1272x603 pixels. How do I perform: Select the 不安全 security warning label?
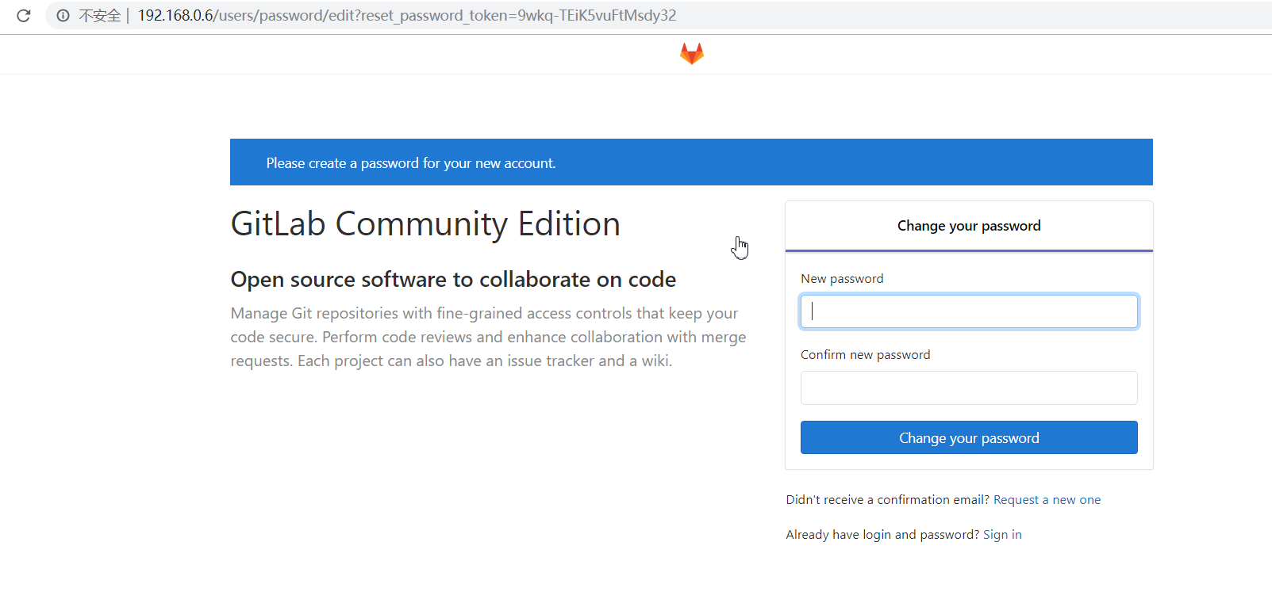click(x=99, y=15)
